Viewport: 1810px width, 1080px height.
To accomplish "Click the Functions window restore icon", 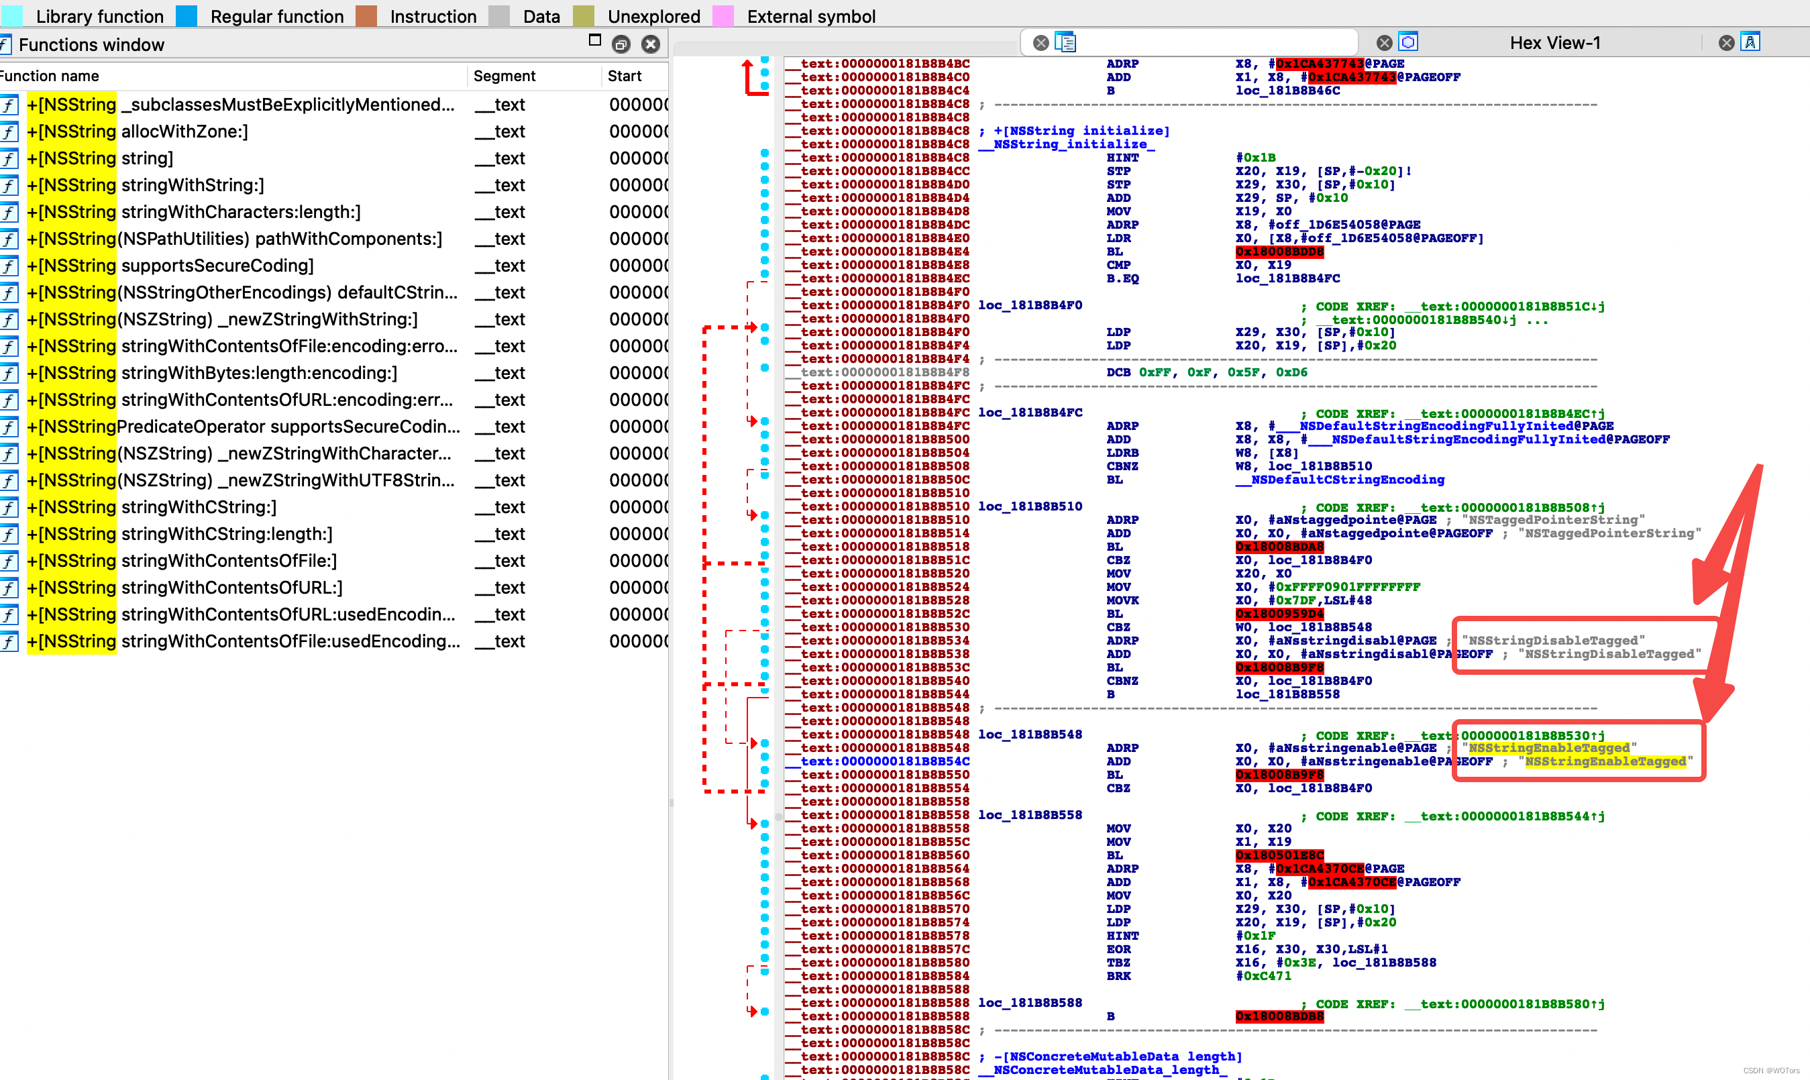I will [x=621, y=44].
